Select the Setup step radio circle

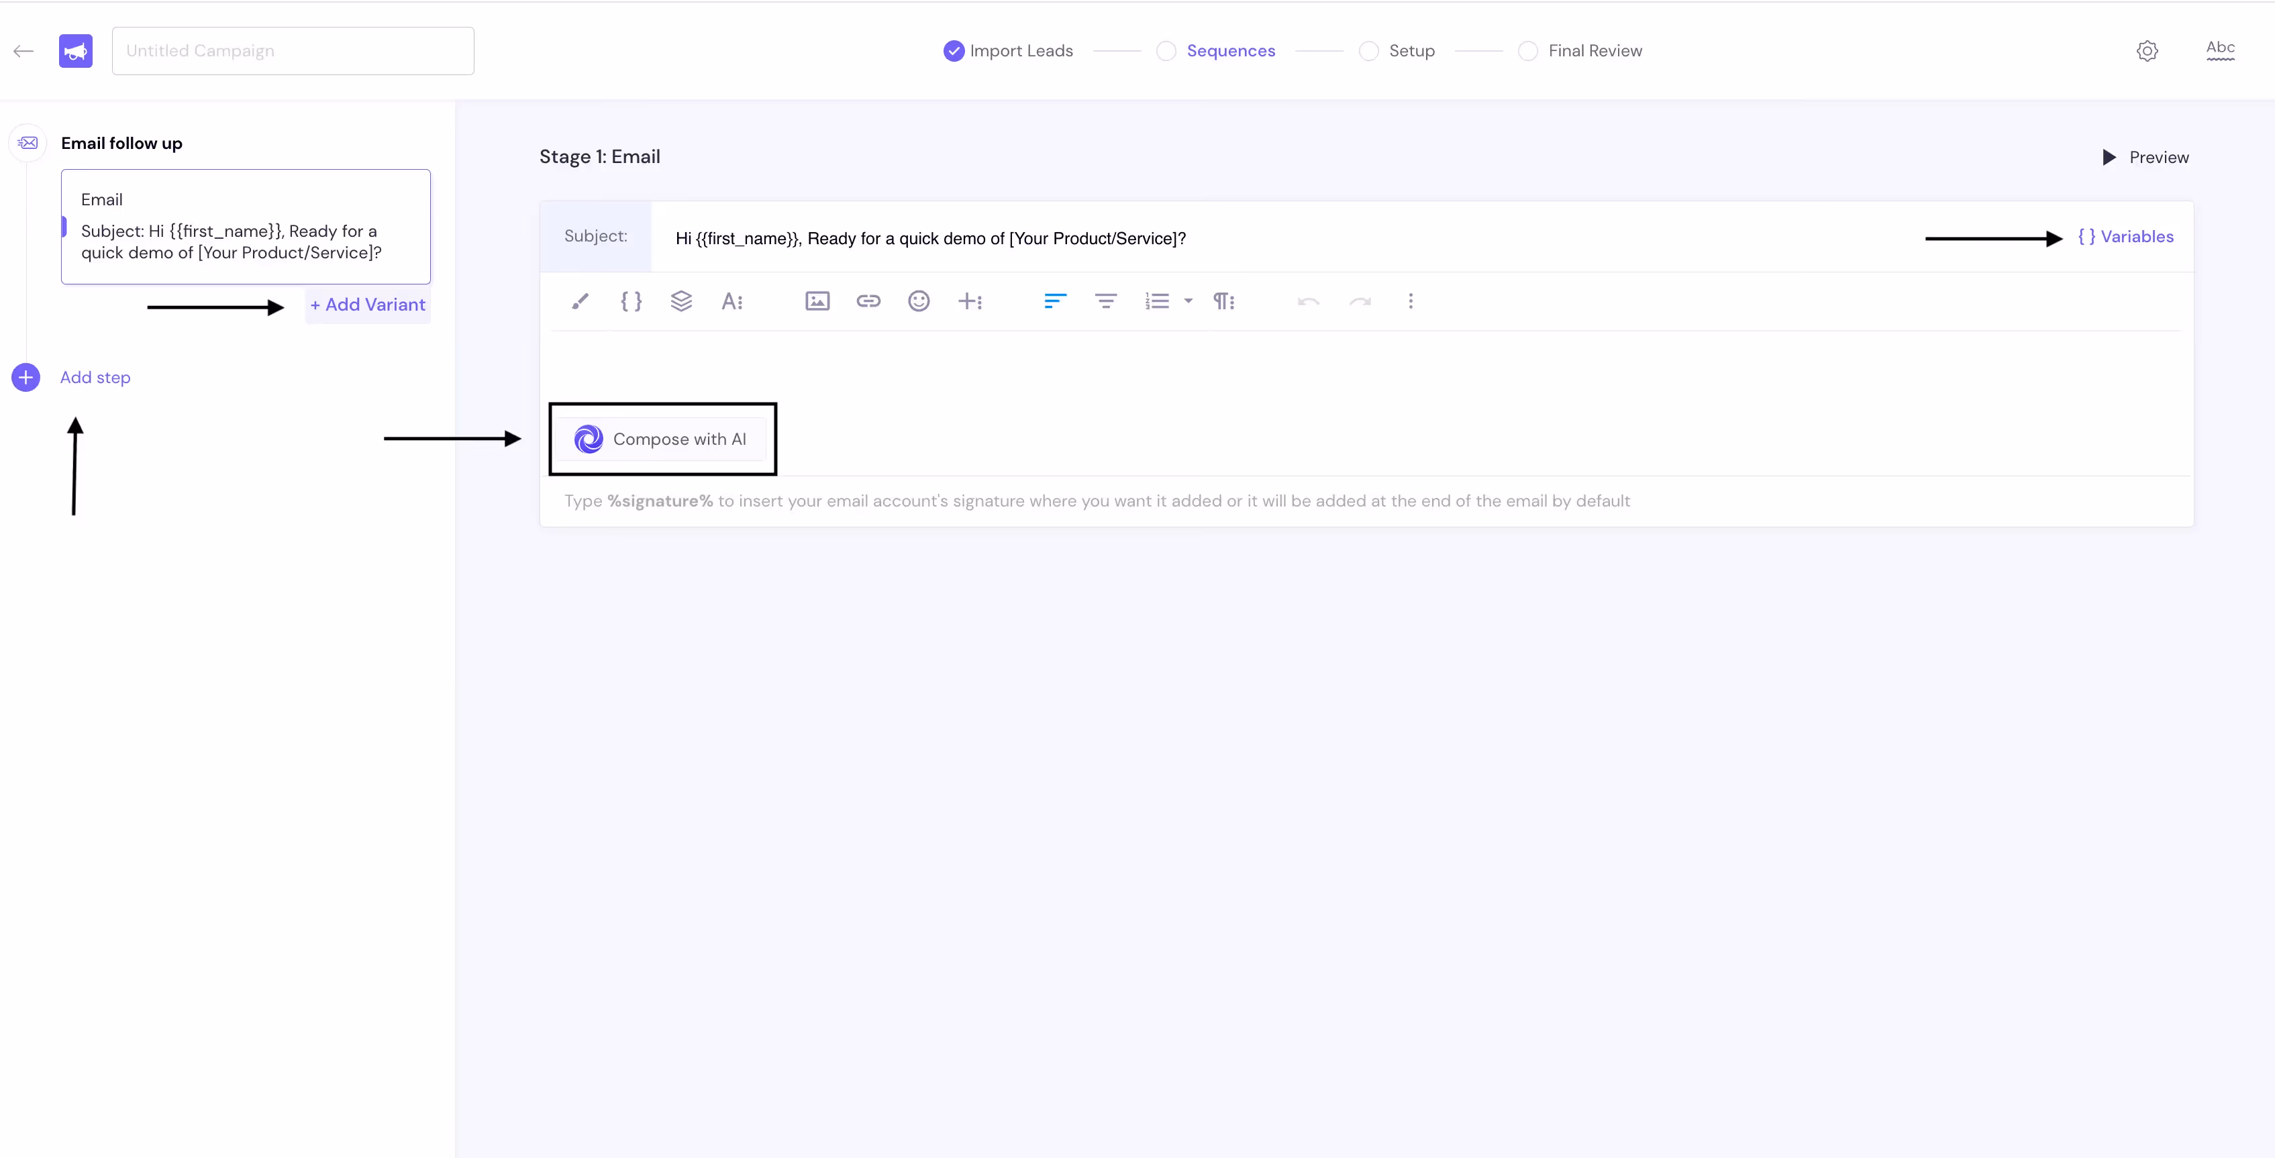click(x=1368, y=51)
